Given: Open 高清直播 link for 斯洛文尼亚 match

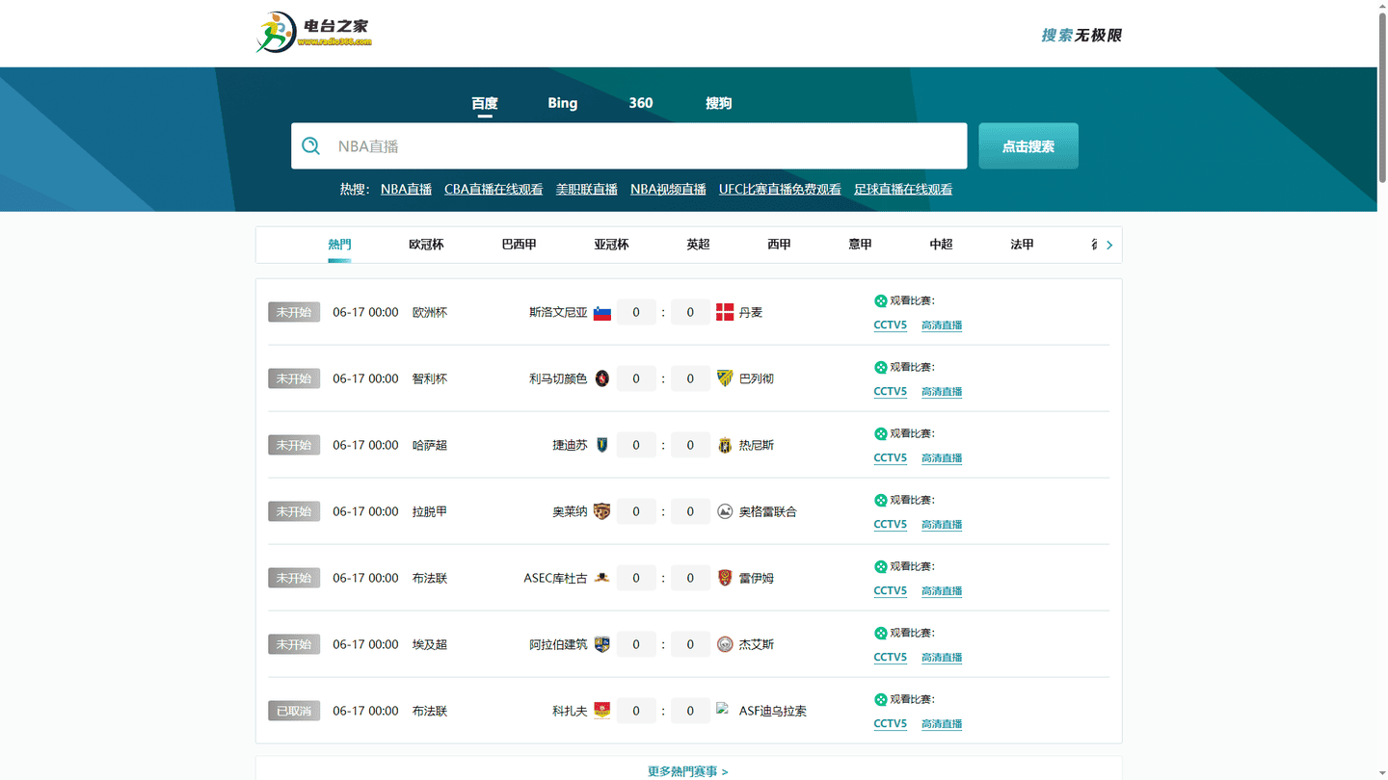Looking at the screenshot, I should coord(942,325).
